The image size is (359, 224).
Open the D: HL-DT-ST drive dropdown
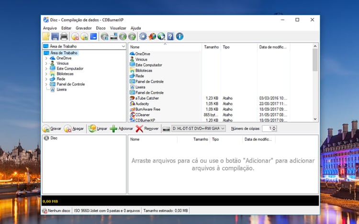pyautogui.click(x=223, y=129)
